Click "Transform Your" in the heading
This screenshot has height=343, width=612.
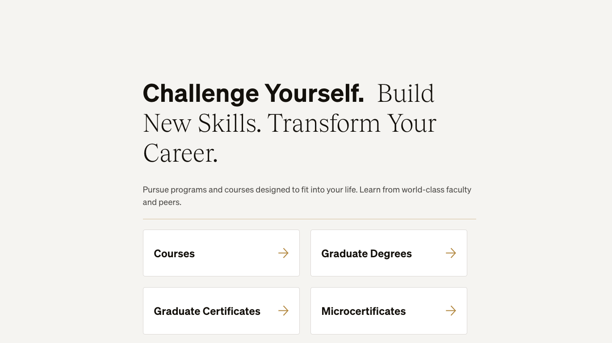click(x=352, y=123)
